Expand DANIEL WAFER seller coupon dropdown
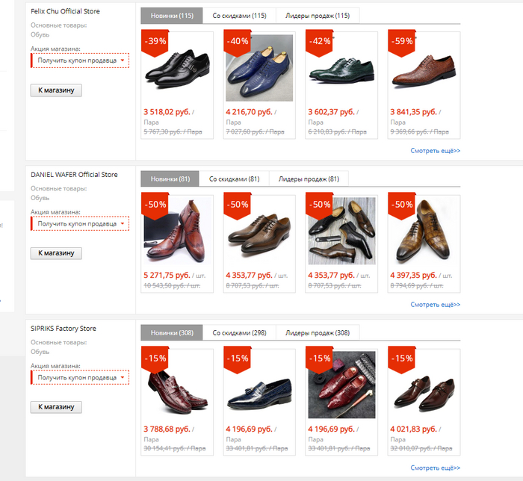Image resolution: width=523 pixels, height=481 pixels. click(80, 223)
